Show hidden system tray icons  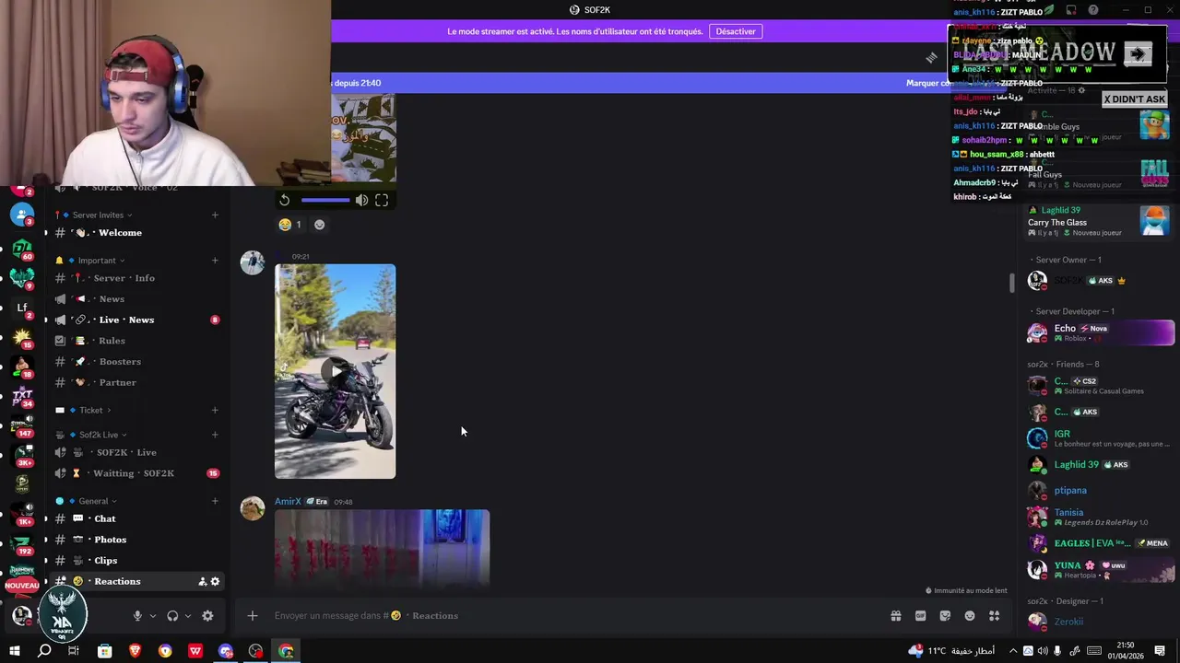click(1012, 651)
